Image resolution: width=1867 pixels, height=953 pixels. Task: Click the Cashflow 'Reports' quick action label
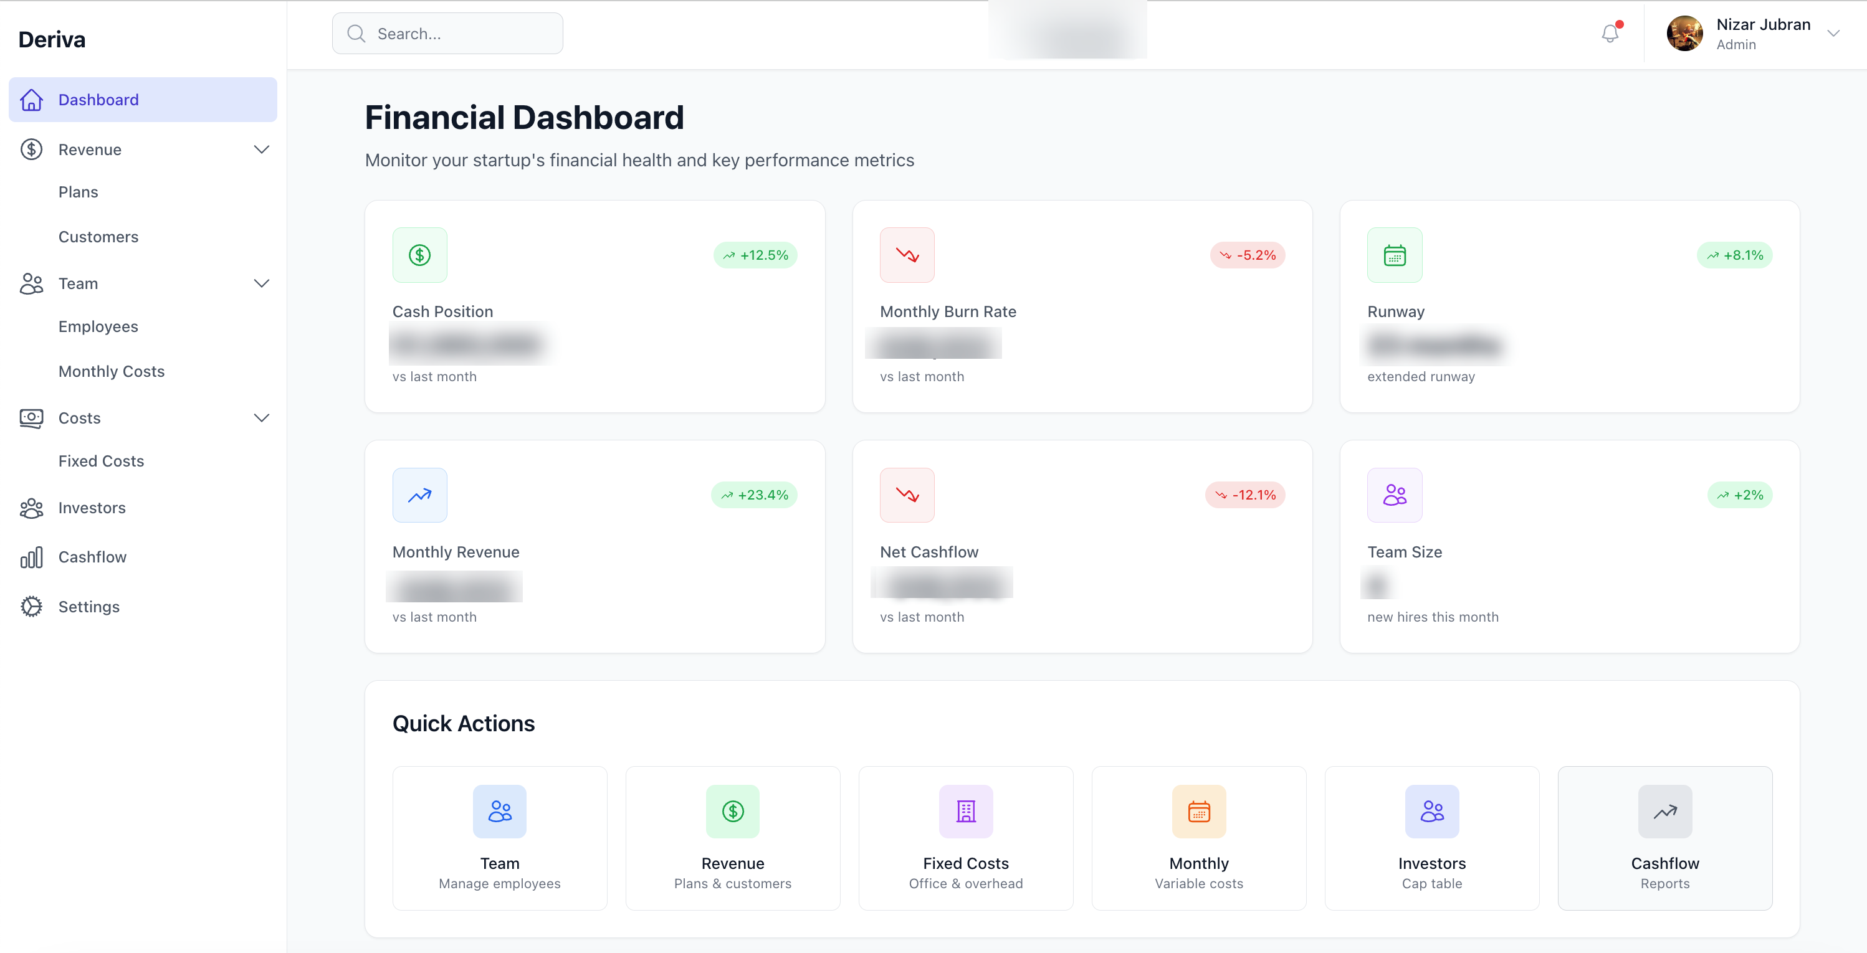(x=1665, y=883)
